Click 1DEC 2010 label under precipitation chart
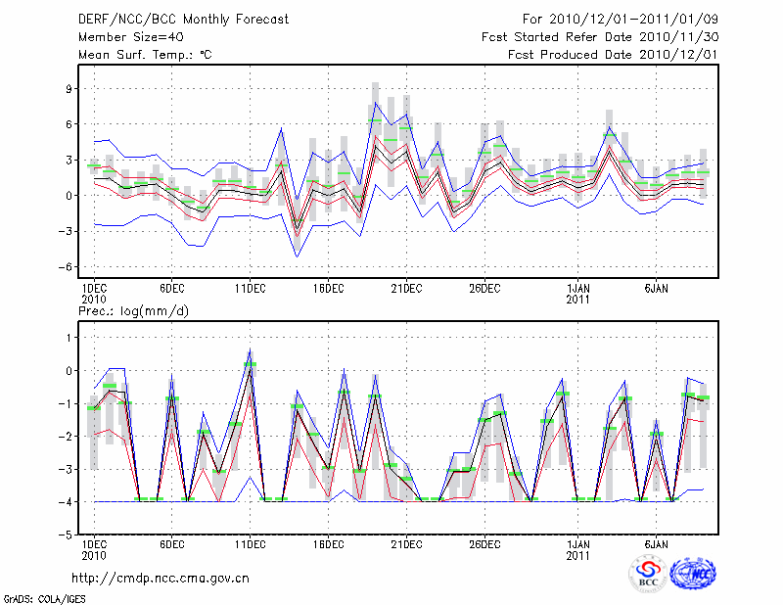The width and height of the screenshot is (783, 605). pyautogui.click(x=94, y=549)
